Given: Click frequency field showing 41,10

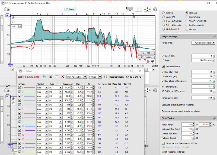Looking at the screenshot, I should tap(66, 87).
